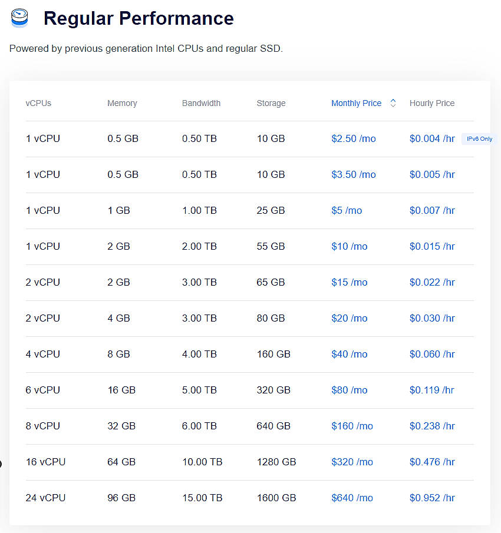Click the 4.00 TB bandwidth cell
This screenshot has width=501, height=533.
pos(199,354)
